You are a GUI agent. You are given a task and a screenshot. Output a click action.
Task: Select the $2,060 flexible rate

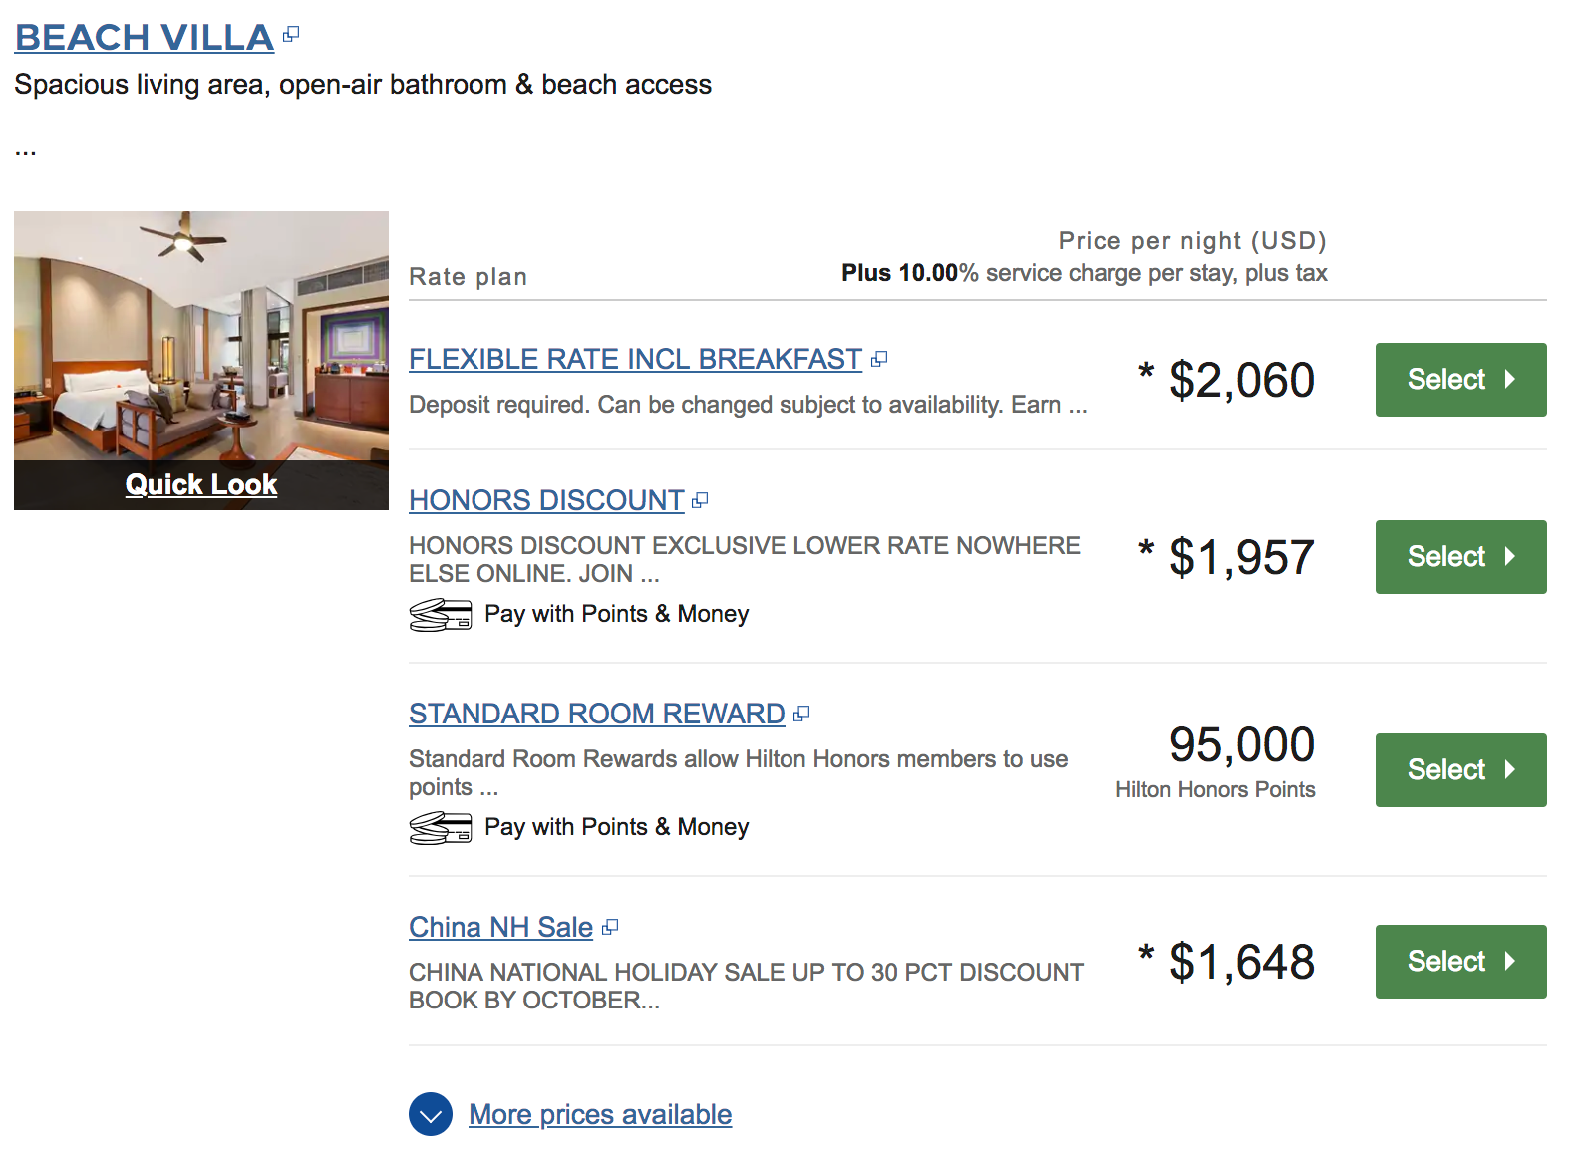point(1460,380)
